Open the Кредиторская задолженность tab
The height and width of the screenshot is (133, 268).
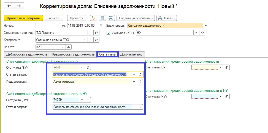click(x=73, y=54)
